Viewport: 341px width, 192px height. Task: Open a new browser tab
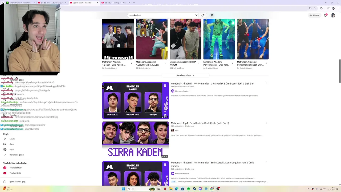(x=134, y=3)
